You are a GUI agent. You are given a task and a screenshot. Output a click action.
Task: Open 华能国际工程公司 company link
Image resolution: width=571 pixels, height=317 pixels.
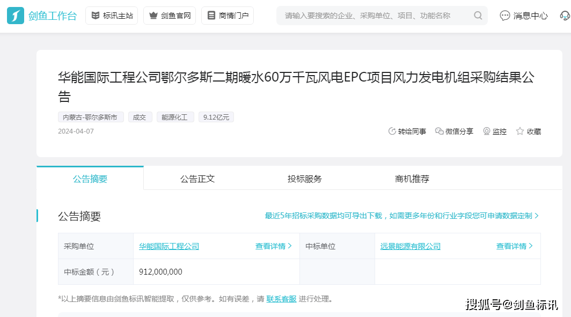click(169, 246)
